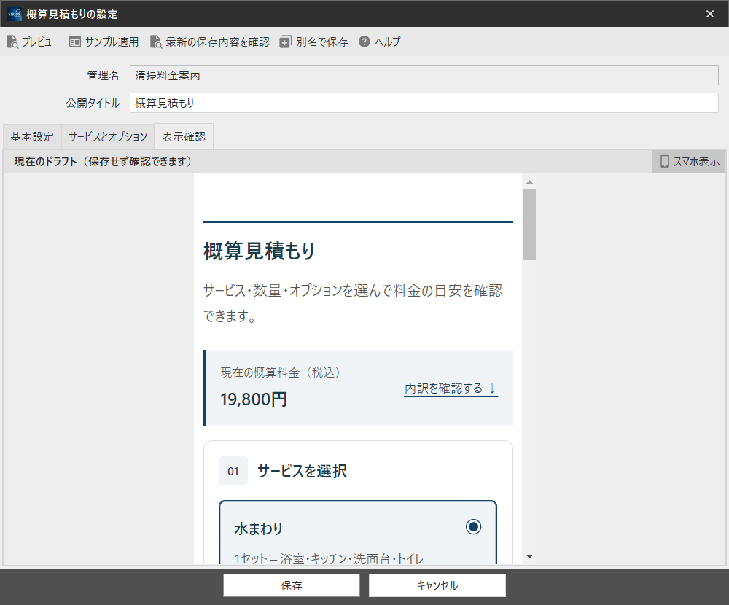This screenshot has height=605, width=729.
Task: Select 最新の保存内容を確認 toolbar command
Action: click(210, 42)
